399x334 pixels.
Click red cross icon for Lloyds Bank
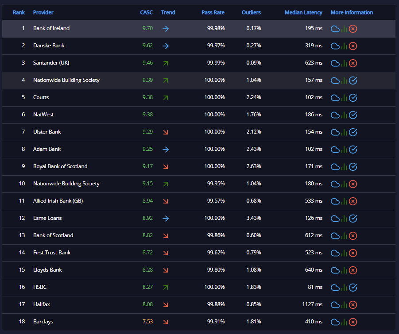coord(353,270)
